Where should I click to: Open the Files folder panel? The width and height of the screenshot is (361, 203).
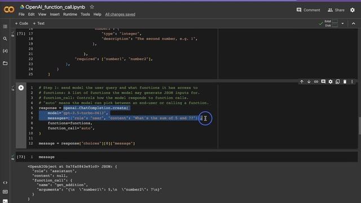[x=5, y=63]
